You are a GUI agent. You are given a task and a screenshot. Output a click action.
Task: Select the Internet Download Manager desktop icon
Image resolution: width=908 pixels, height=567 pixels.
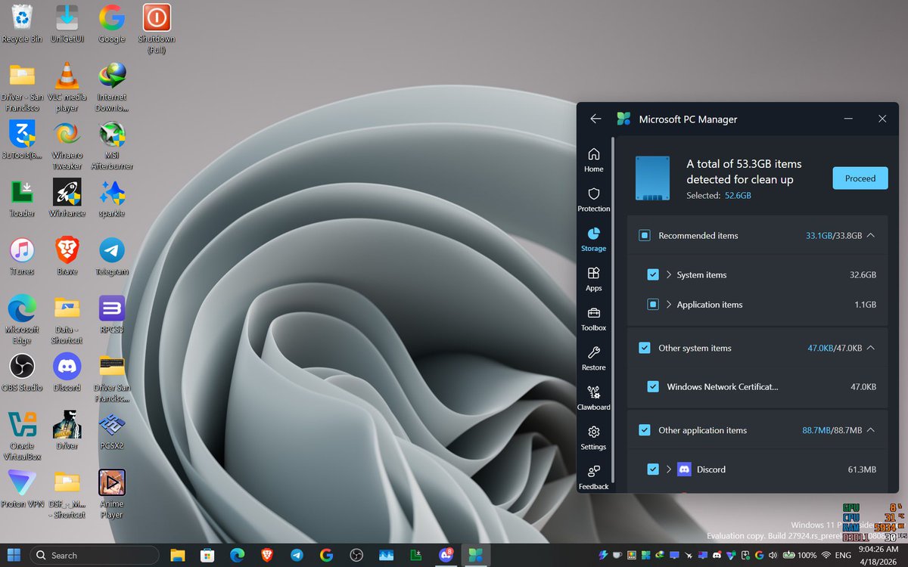coord(112,87)
